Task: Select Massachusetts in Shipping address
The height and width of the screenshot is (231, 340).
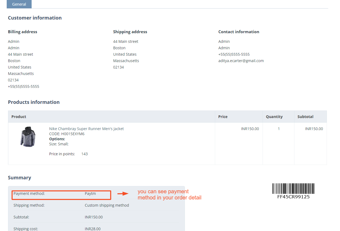Action: coord(126,61)
